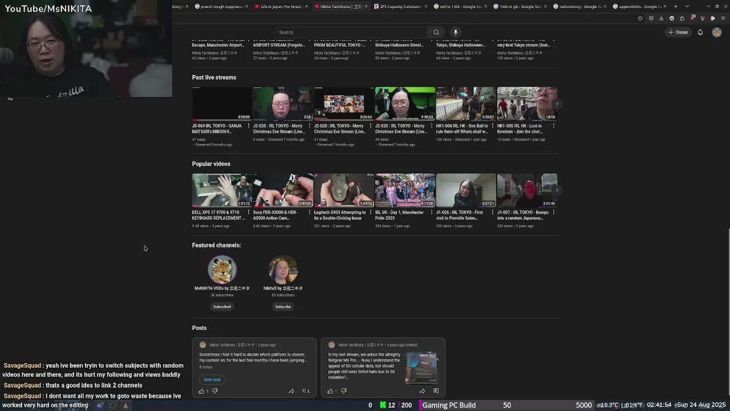730x411 pixels.
Task: Open options menu for Sony FDR-X3000 video
Action: [x=310, y=212]
